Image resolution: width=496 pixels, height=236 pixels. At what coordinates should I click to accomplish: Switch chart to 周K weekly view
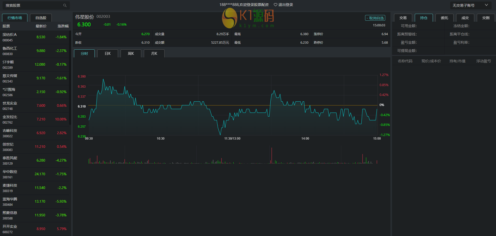tap(131, 54)
